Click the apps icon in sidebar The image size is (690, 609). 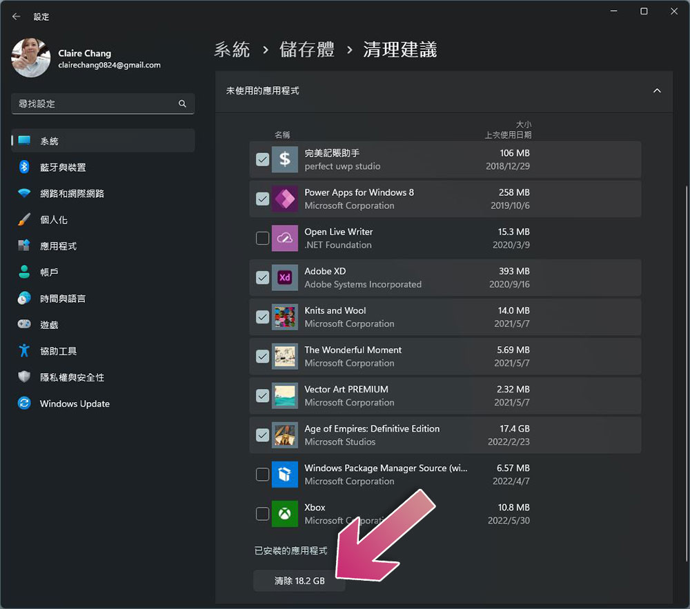click(24, 246)
